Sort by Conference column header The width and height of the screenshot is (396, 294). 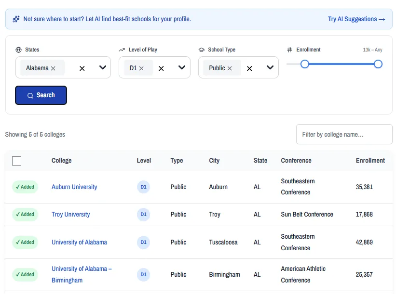(296, 161)
